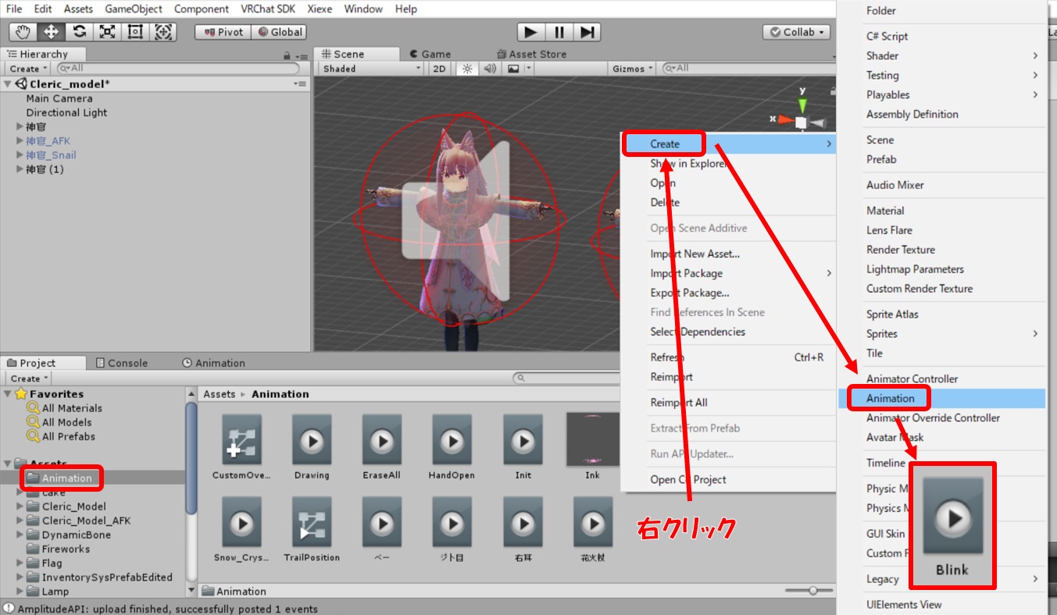
Task: Click the Collab button
Action: pos(797,32)
